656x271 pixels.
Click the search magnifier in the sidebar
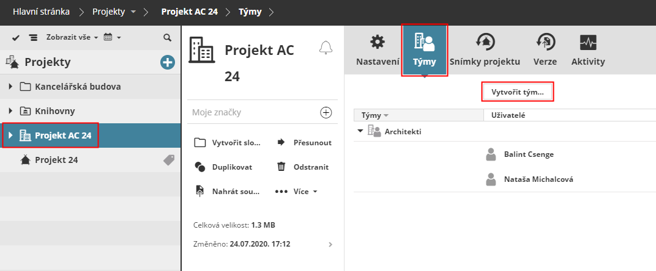(167, 37)
